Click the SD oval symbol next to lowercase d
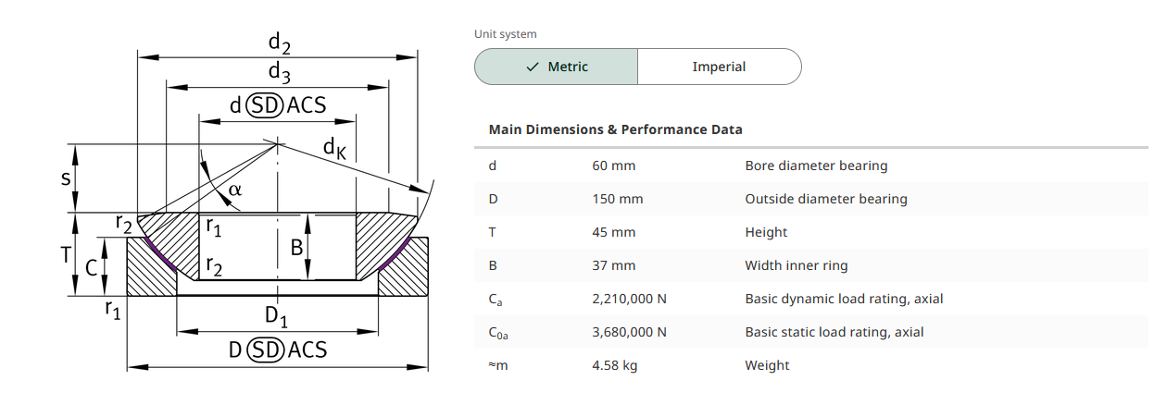 click(x=265, y=105)
